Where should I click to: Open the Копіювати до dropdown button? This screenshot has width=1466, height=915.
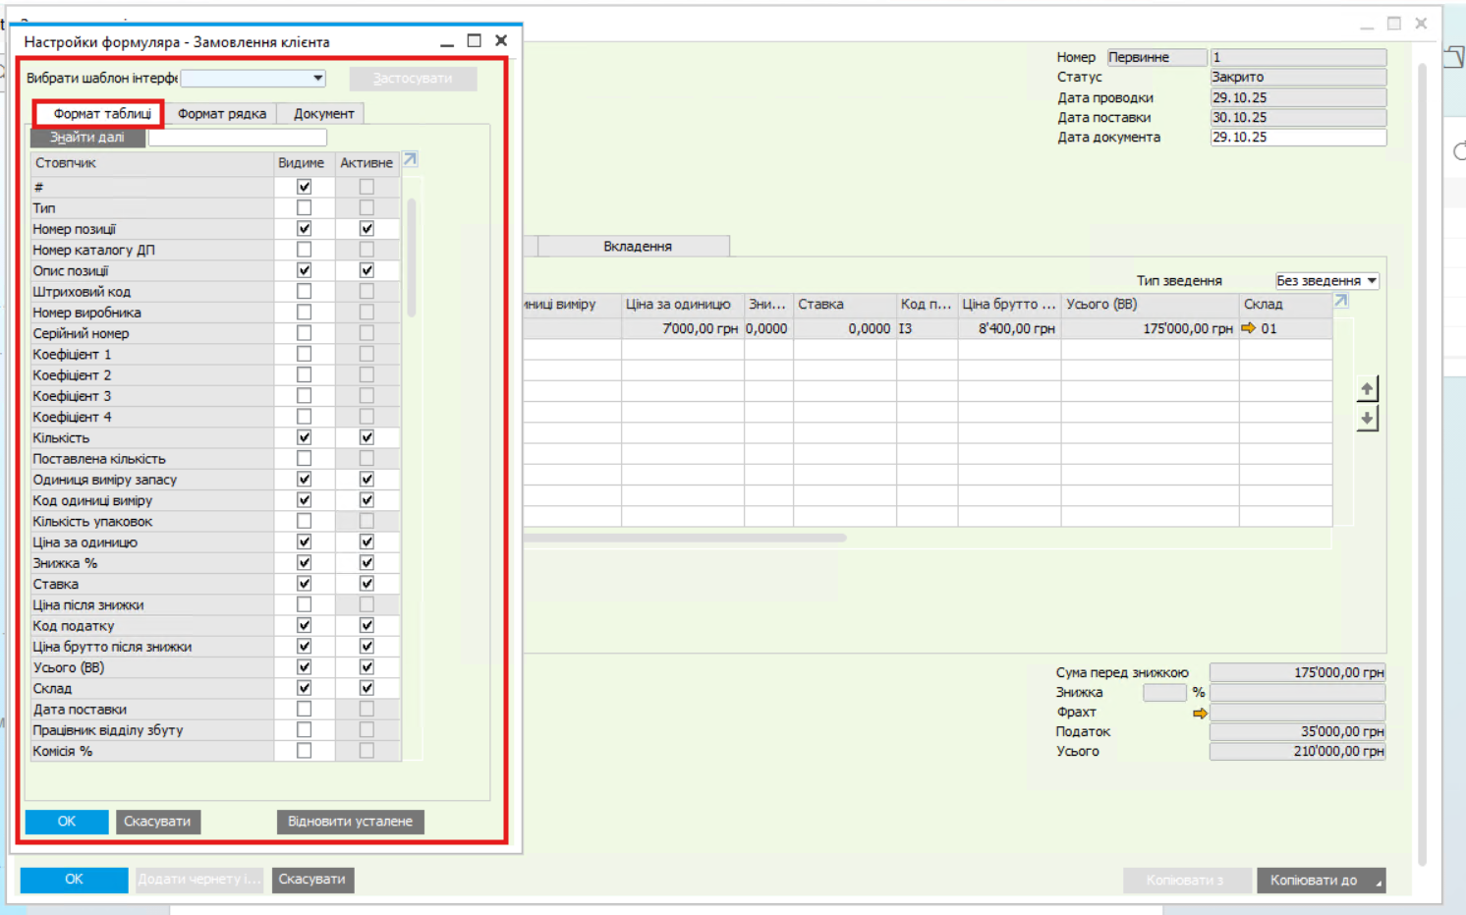point(1321,880)
